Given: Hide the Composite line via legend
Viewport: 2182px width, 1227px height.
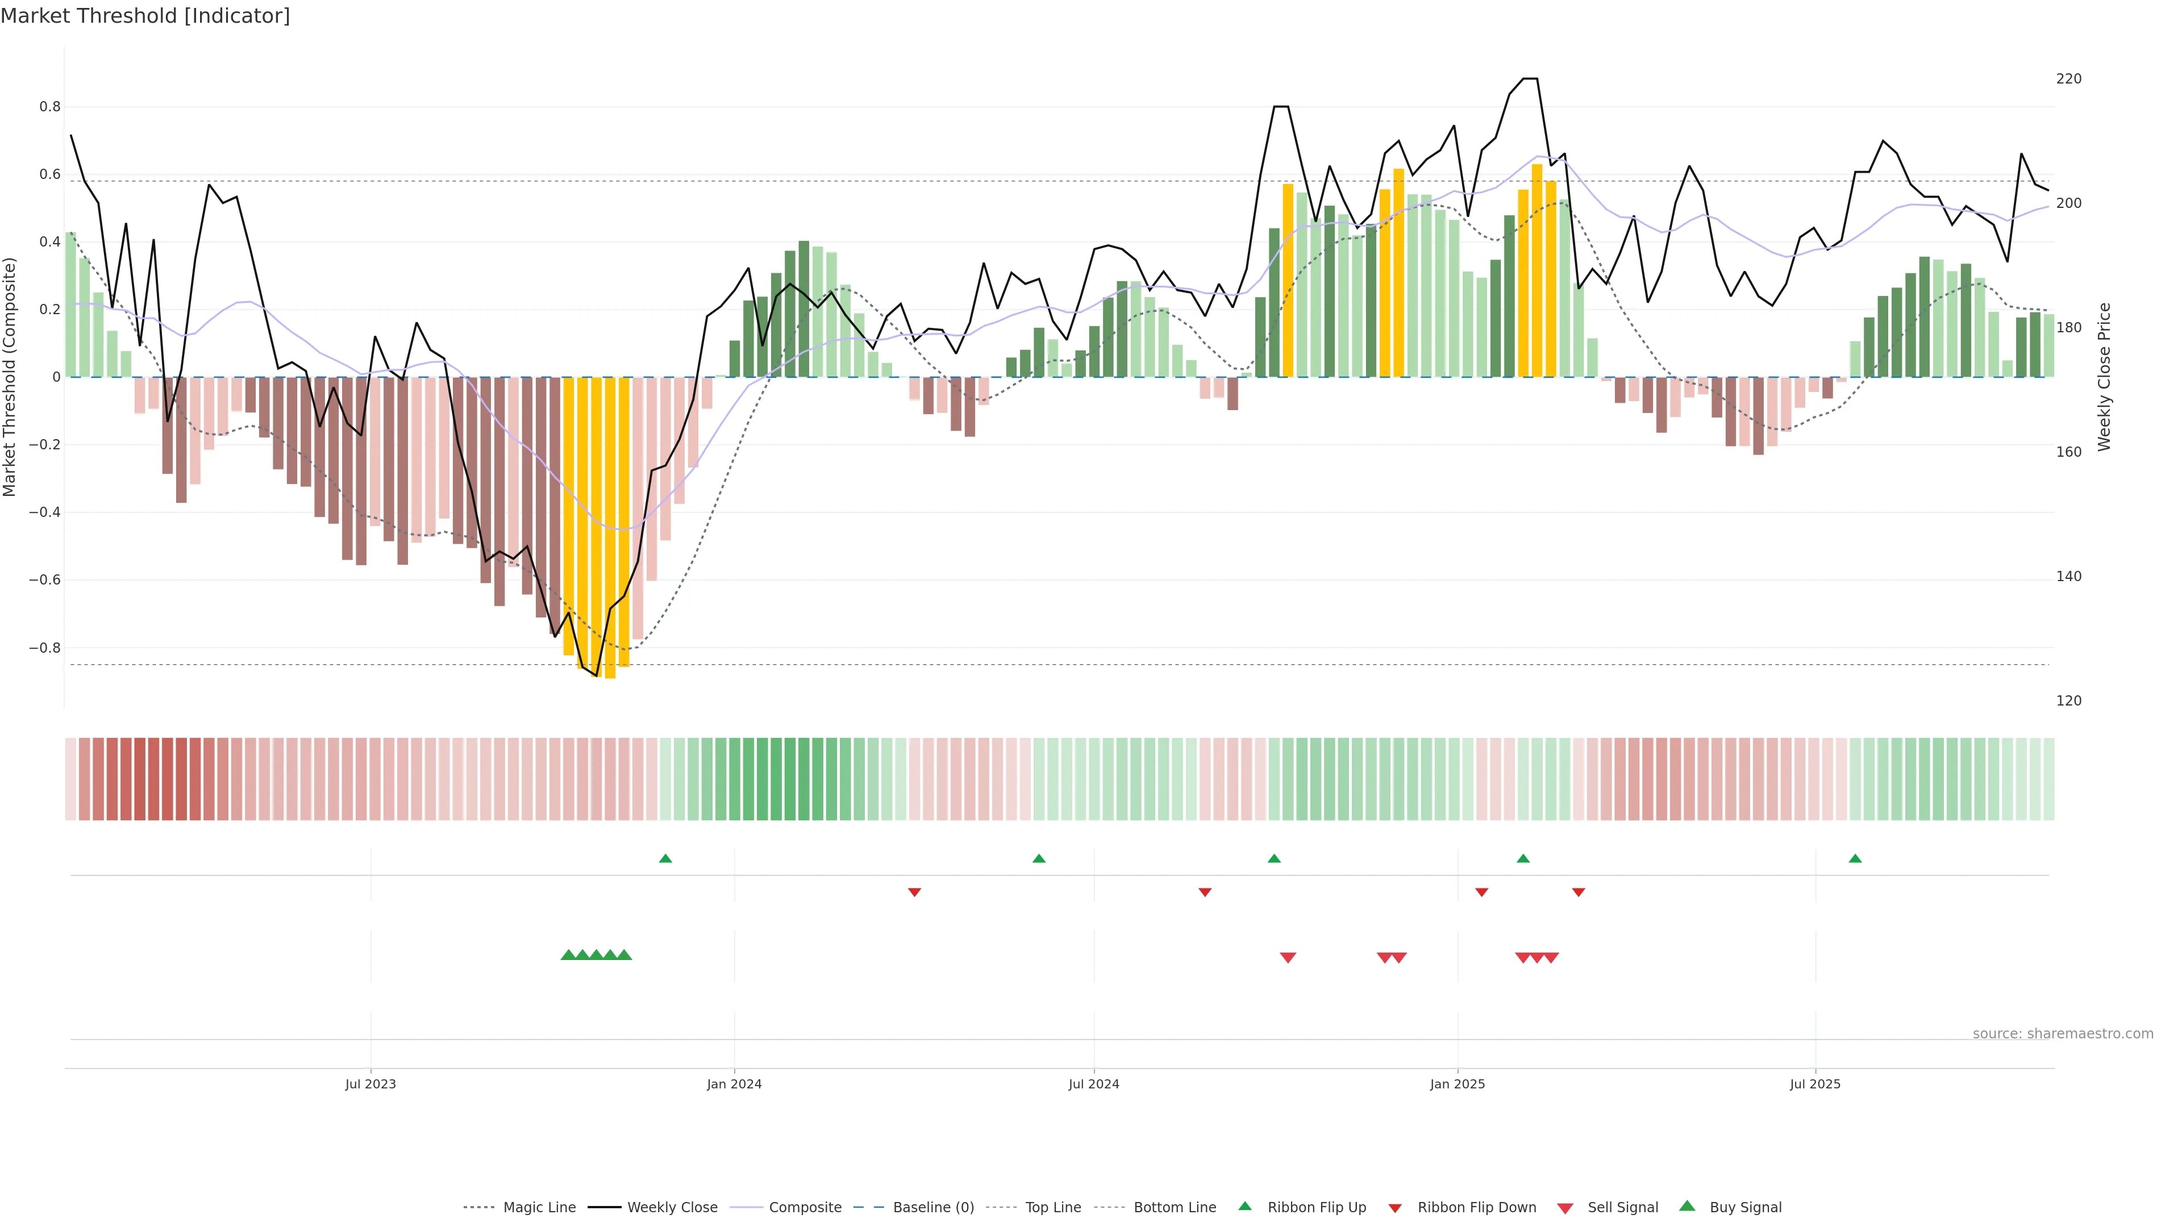Looking at the screenshot, I should coord(805,1208).
